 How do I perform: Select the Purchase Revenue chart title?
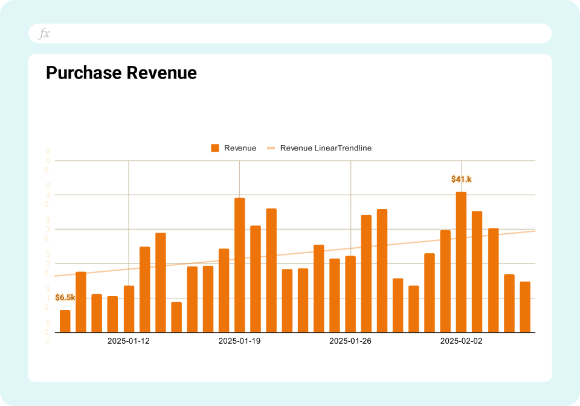pyautogui.click(x=121, y=73)
